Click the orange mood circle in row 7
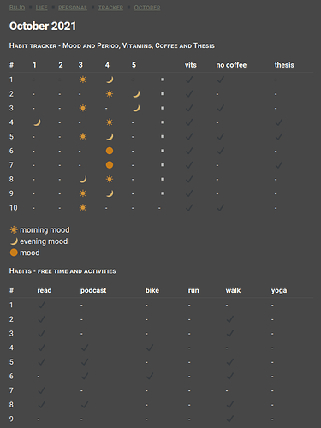The image size is (321, 428). tap(110, 165)
